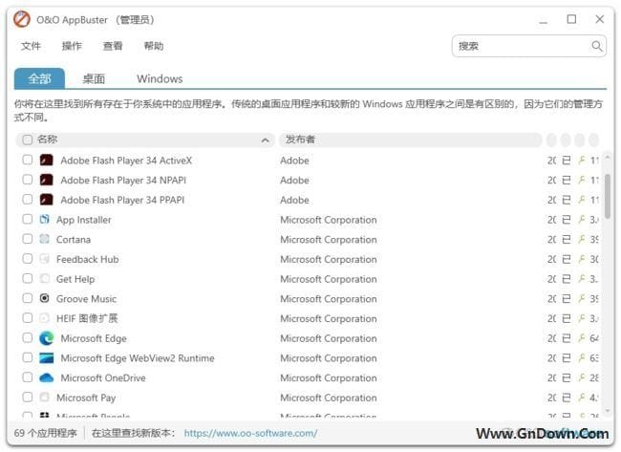Click status icon in Get Help row
The width and height of the screenshot is (621, 452).
pyautogui.click(x=567, y=278)
